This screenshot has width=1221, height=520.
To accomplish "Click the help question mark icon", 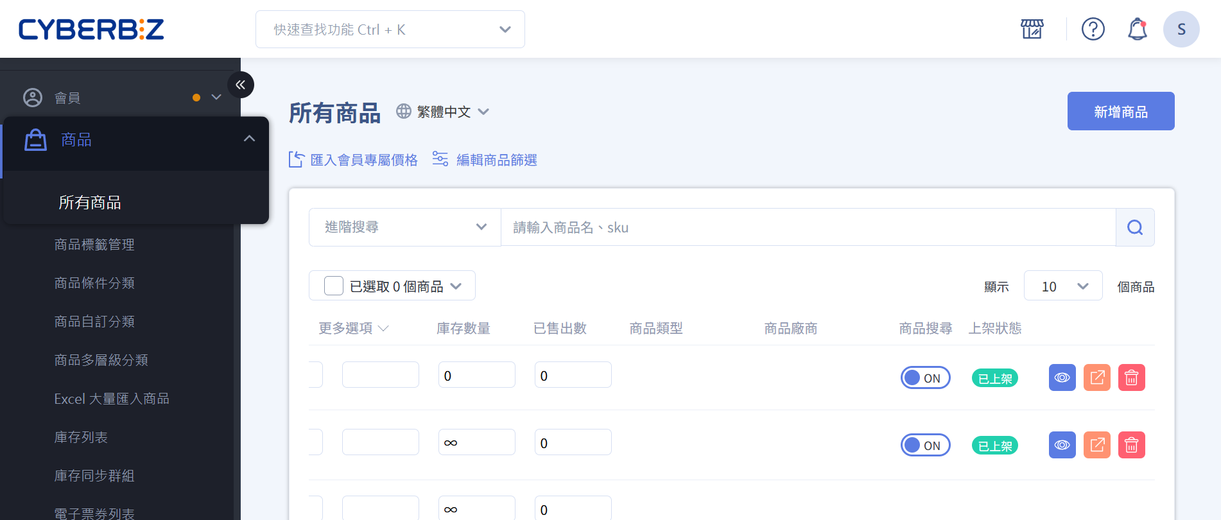I will point(1093,29).
